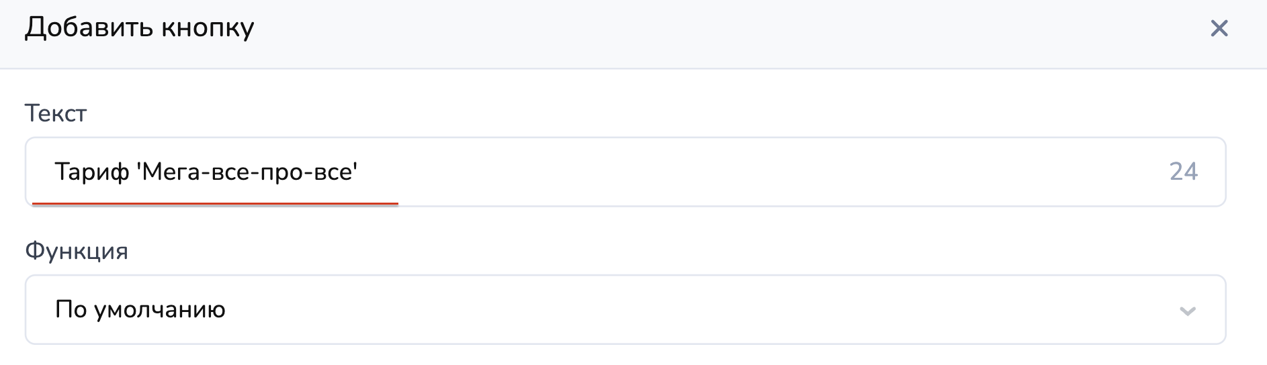Click the 'Добавить кнопку' dialog title
The width and height of the screenshot is (1267, 365).
pyautogui.click(x=140, y=28)
